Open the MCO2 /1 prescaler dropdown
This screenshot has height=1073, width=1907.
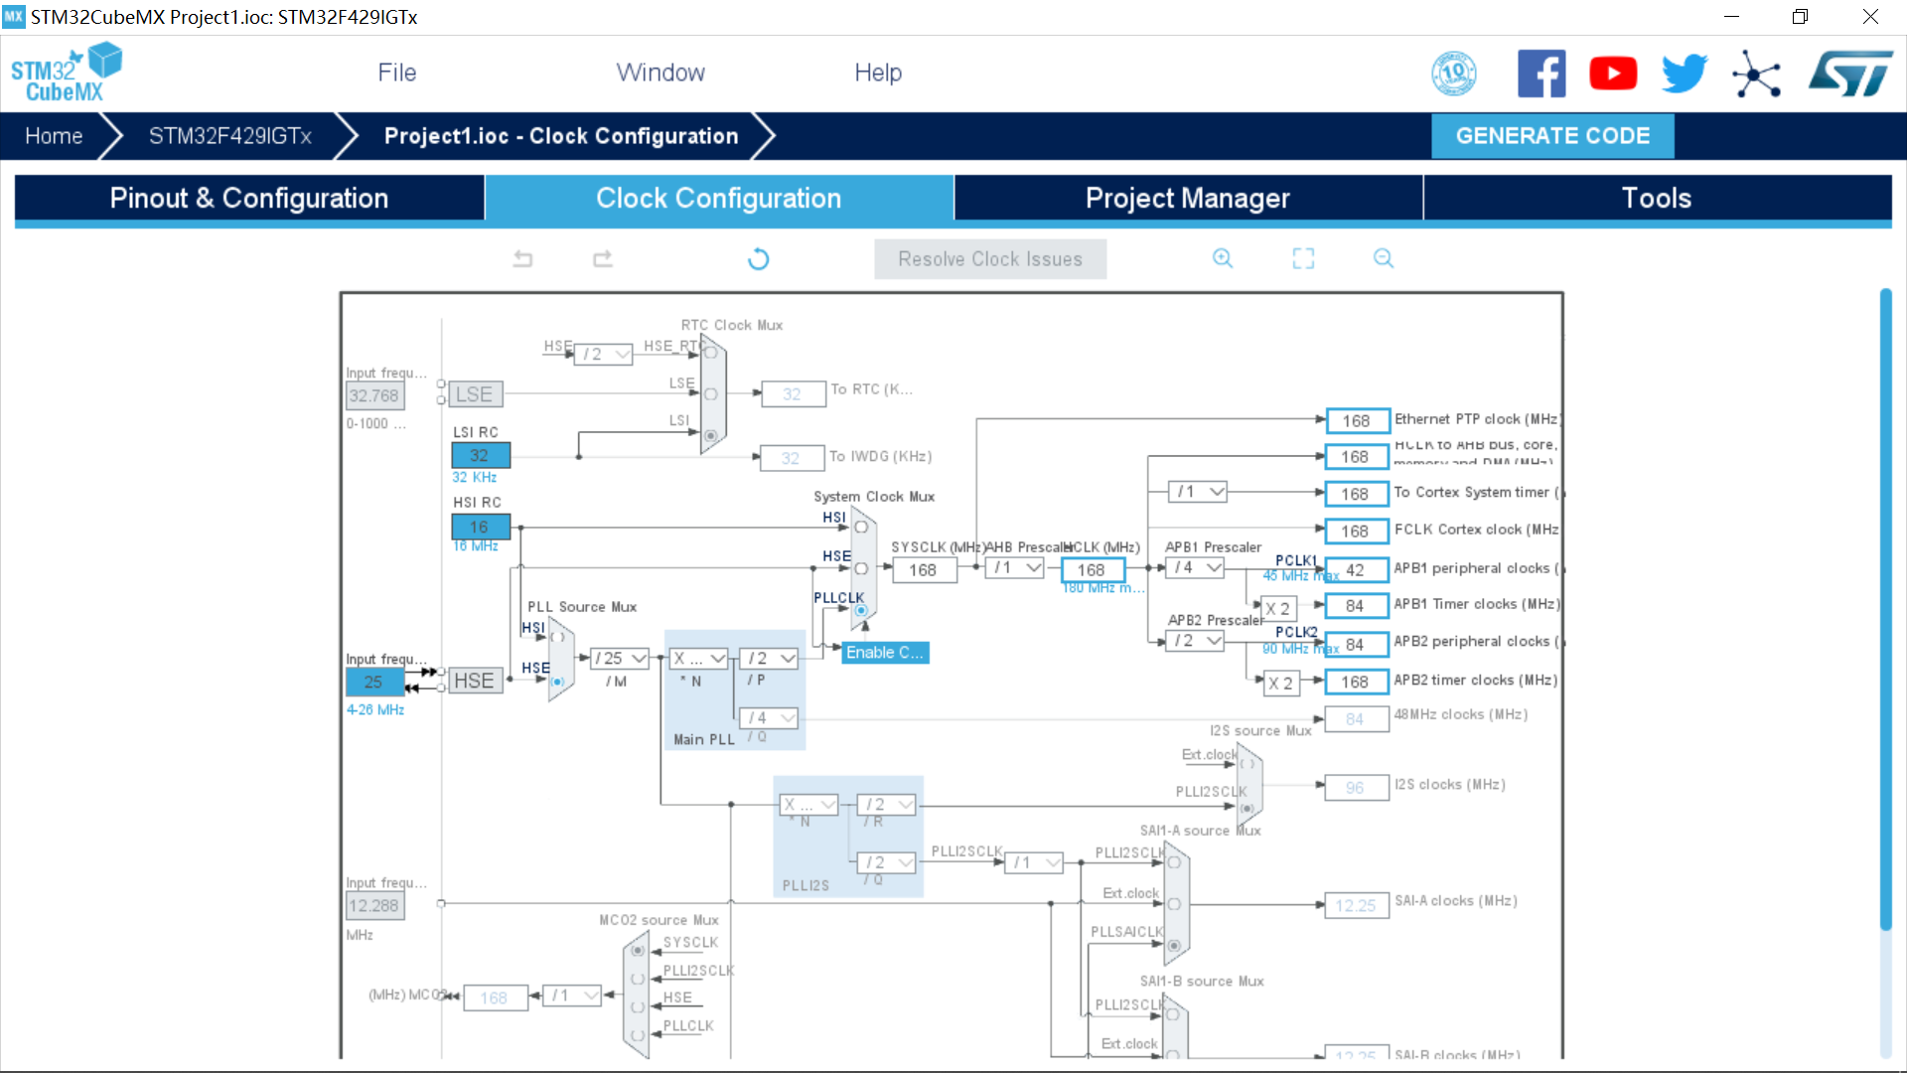[572, 996]
